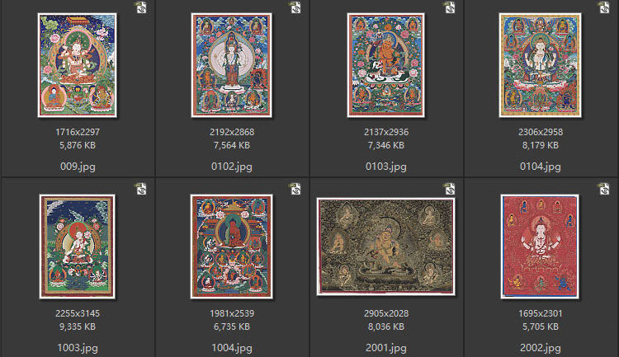The image size is (619, 357).
Task: Click the file-type badge icon above 0103.jpg
Action: pyautogui.click(x=450, y=7)
